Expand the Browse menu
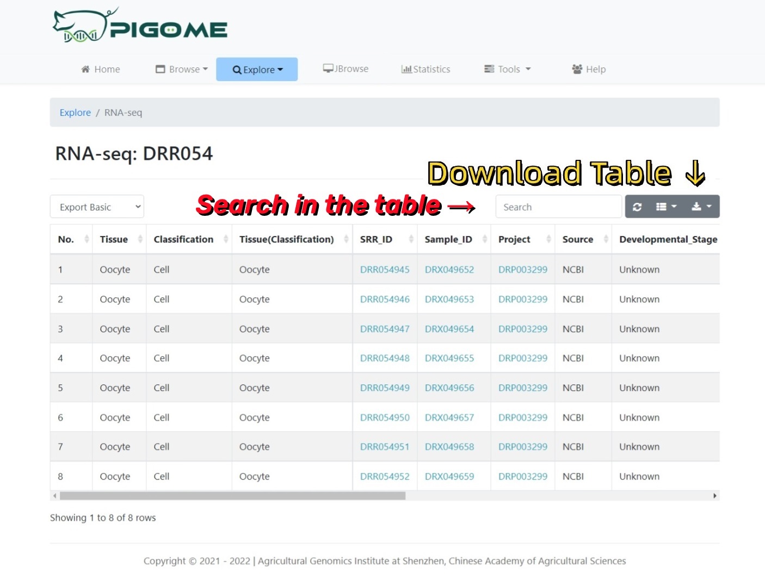Image resolution: width=765 pixels, height=579 pixels. coord(182,69)
